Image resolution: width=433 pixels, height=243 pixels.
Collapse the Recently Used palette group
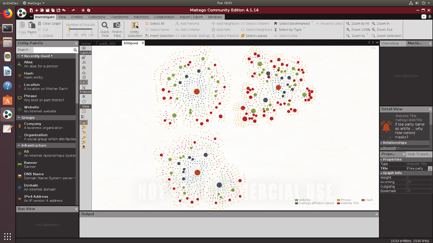coord(19,56)
